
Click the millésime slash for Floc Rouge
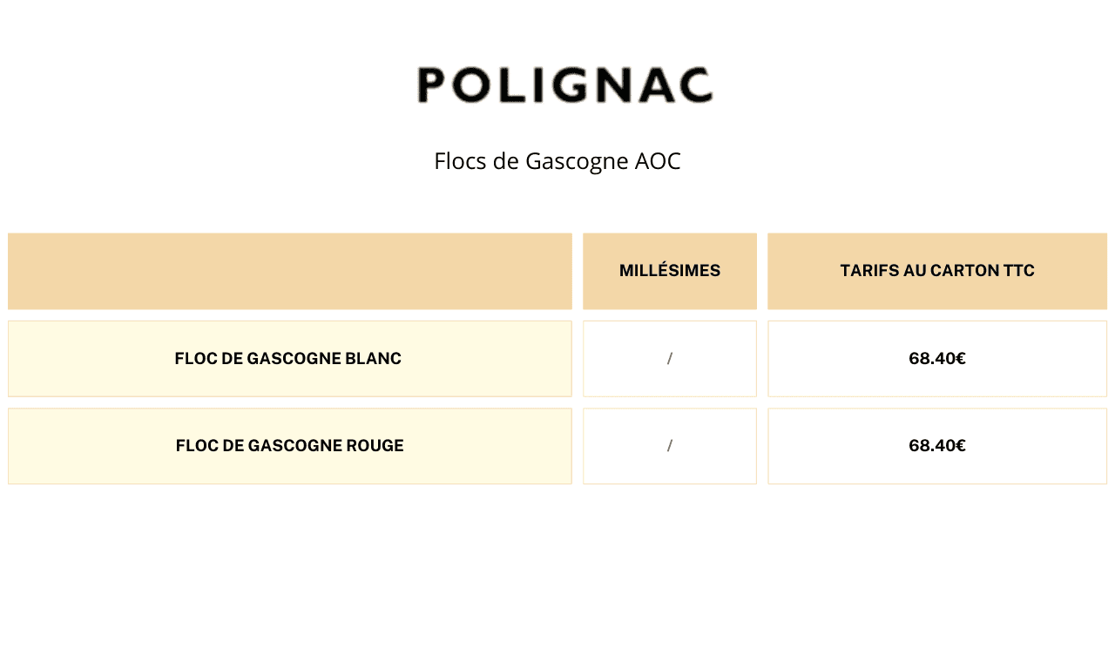(x=670, y=446)
